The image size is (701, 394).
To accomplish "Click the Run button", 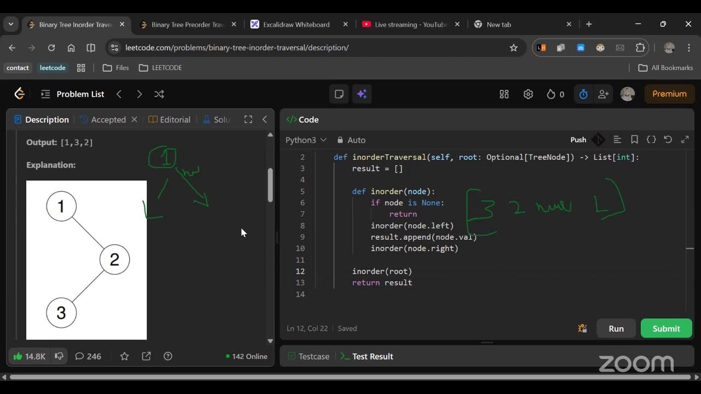I will pos(616,328).
